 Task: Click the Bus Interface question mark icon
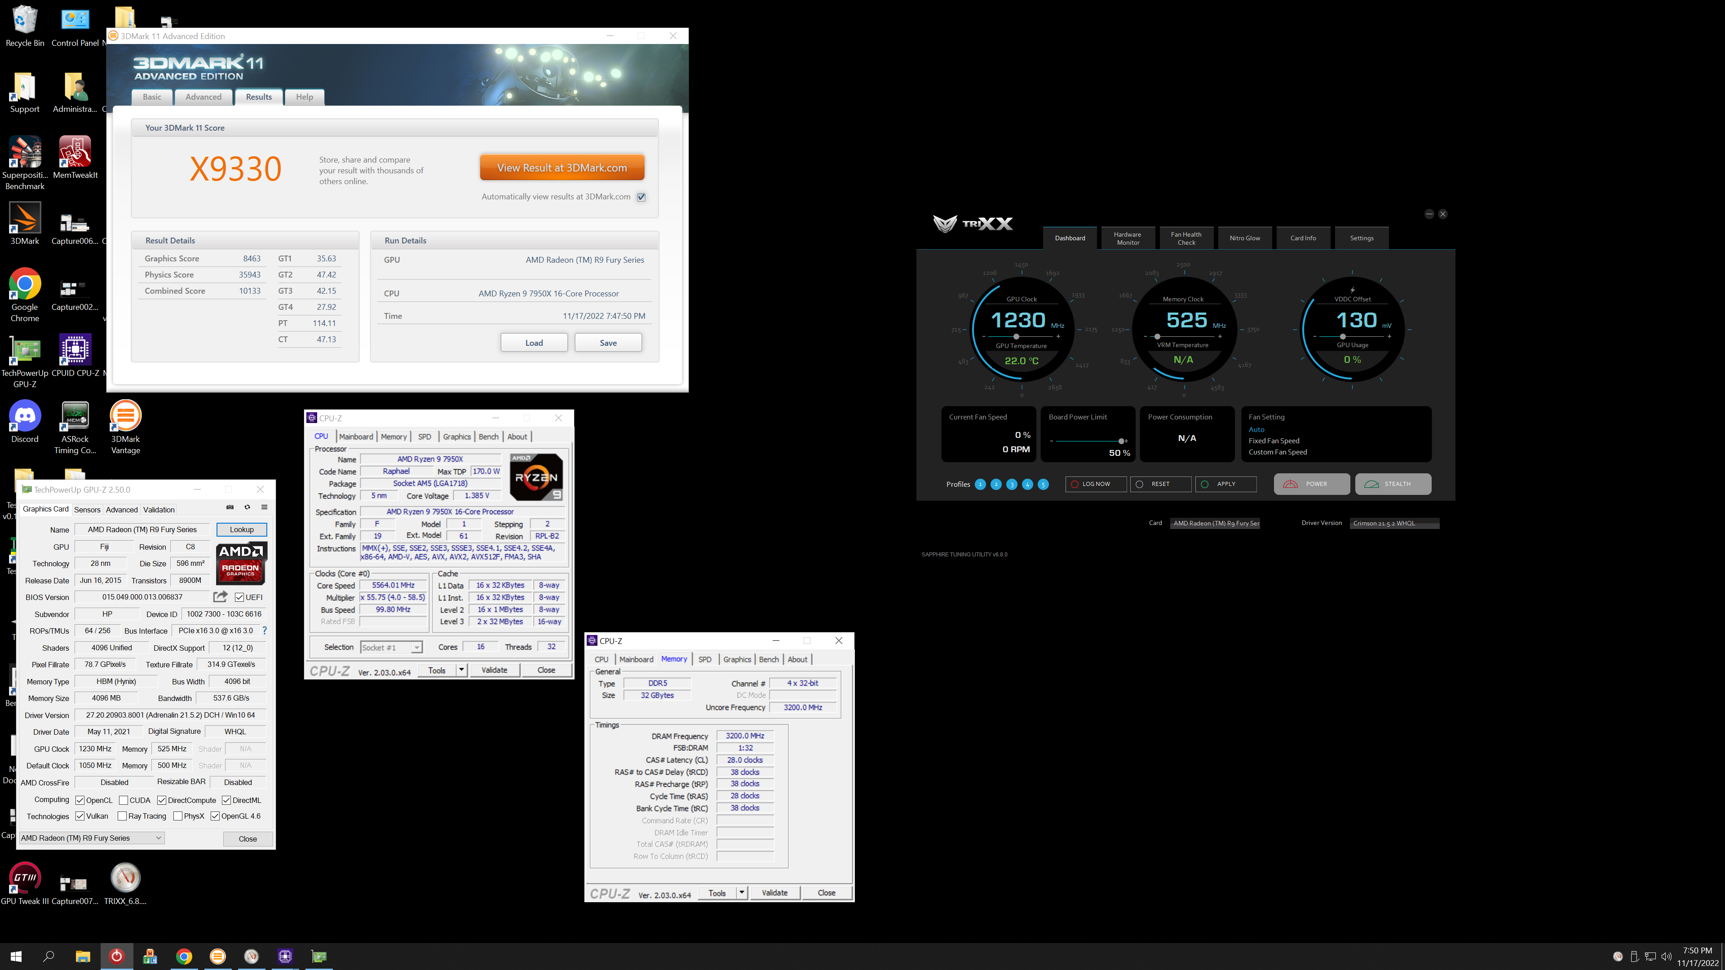[265, 630]
